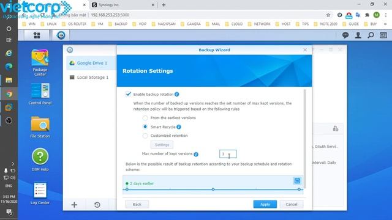Image resolution: width=392 pixels, height=220 pixels.
Task: Open Chrome extensions puzzle icon
Action: [367, 15]
